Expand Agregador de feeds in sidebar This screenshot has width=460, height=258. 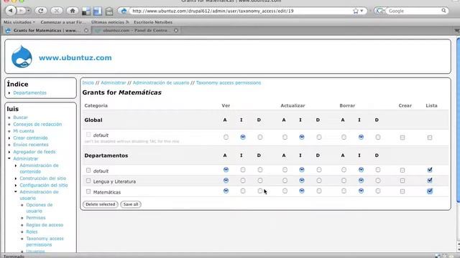point(9,152)
